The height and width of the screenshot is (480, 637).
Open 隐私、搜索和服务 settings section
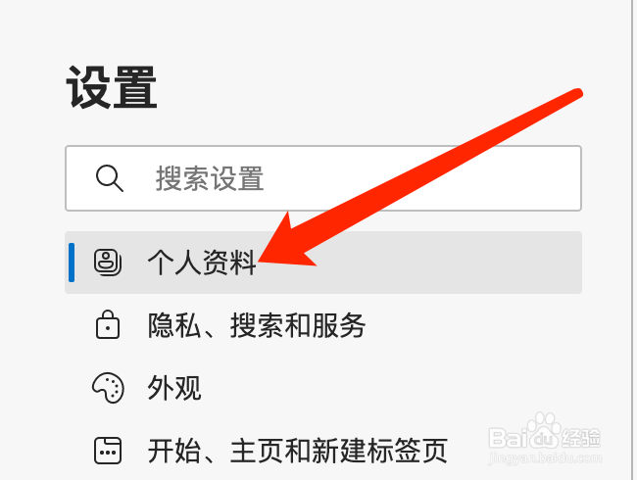[x=257, y=325]
